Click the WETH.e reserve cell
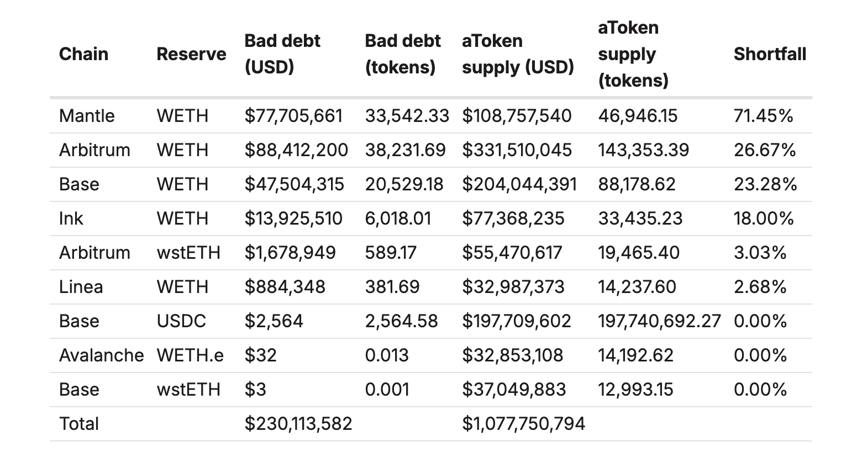The width and height of the screenshot is (841, 458). tap(190, 355)
